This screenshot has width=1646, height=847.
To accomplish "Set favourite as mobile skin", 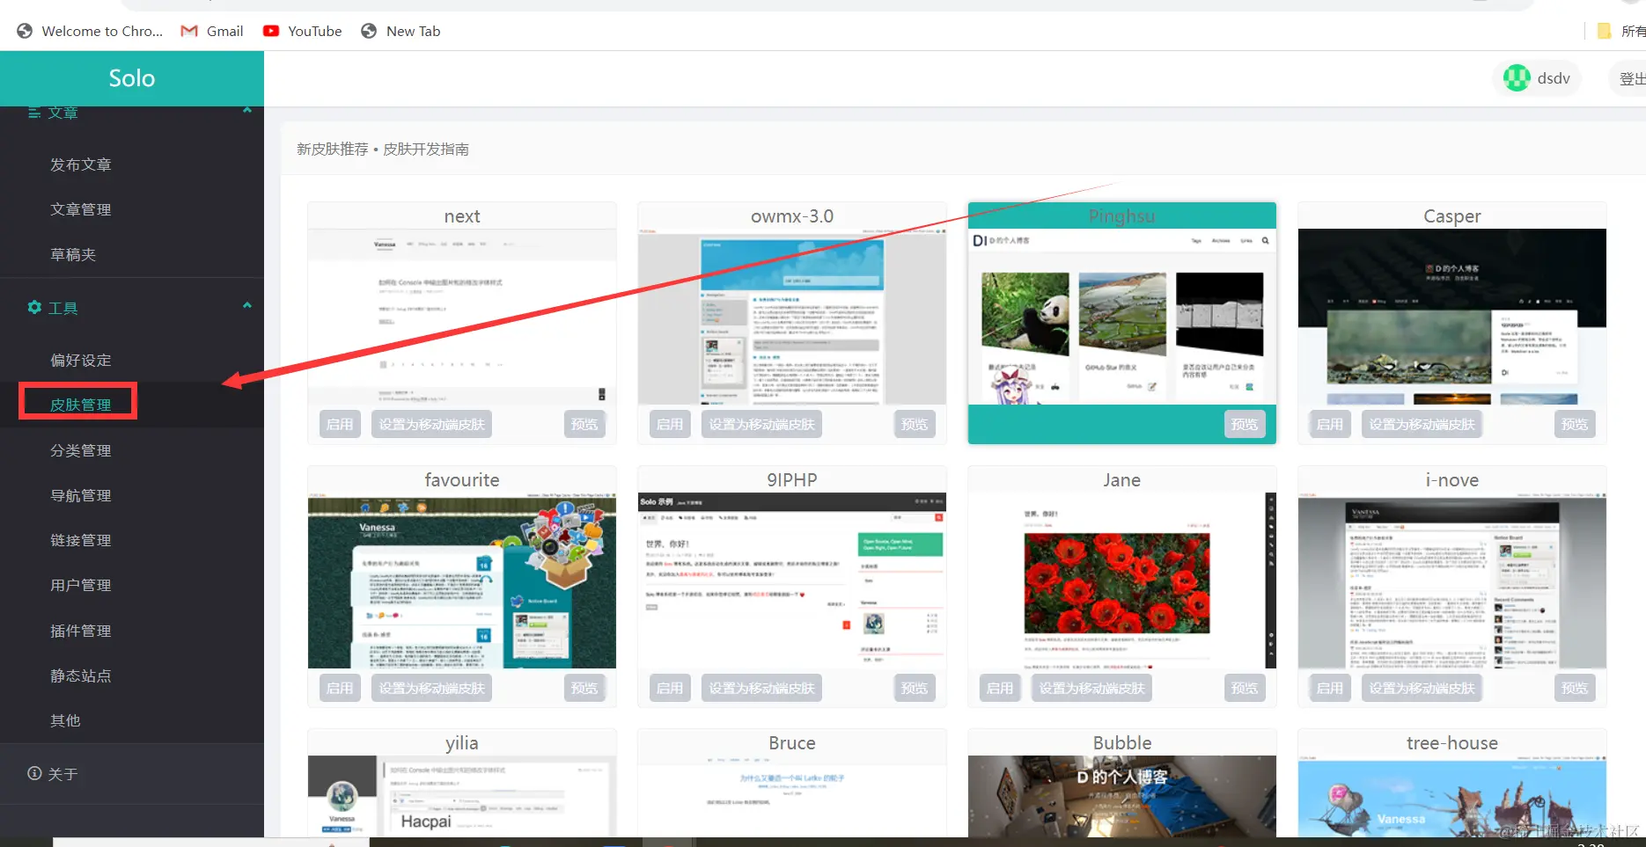I will 431,688.
